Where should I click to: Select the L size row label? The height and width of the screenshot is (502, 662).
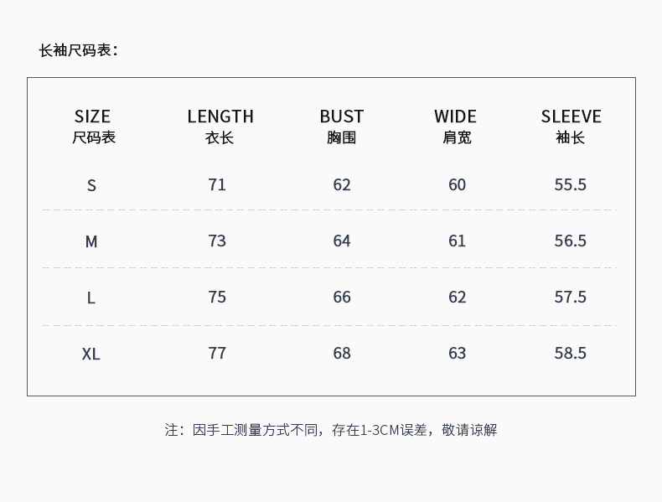click(91, 298)
